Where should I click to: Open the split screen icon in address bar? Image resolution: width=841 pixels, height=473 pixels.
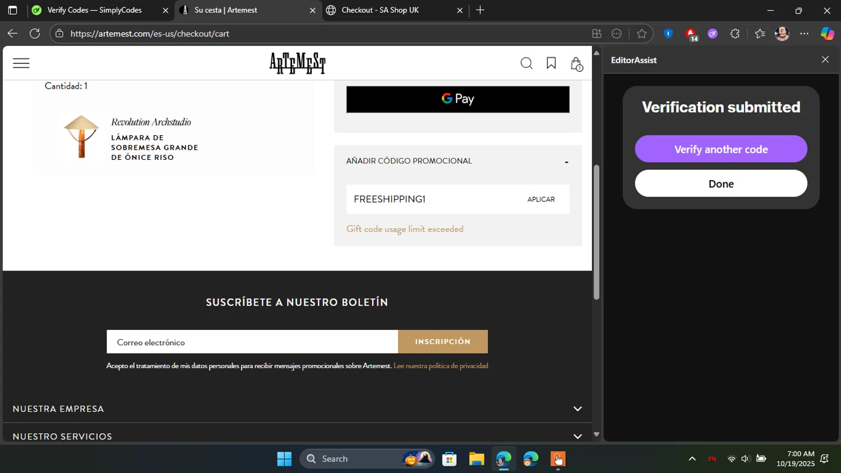point(597,34)
